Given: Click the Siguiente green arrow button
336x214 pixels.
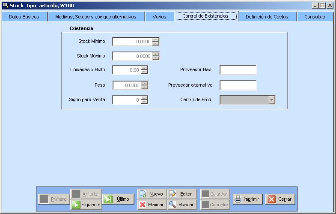Looking at the screenshot, I should tap(86, 205).
